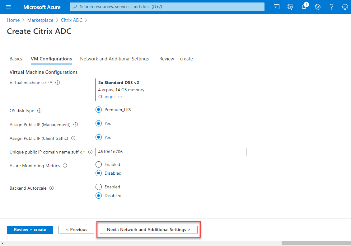The width and height of the screenshot is (351, 246).
Task: Click Next: Network and Additional Settings
Action: pyautogui.click(x=149, y=229)
